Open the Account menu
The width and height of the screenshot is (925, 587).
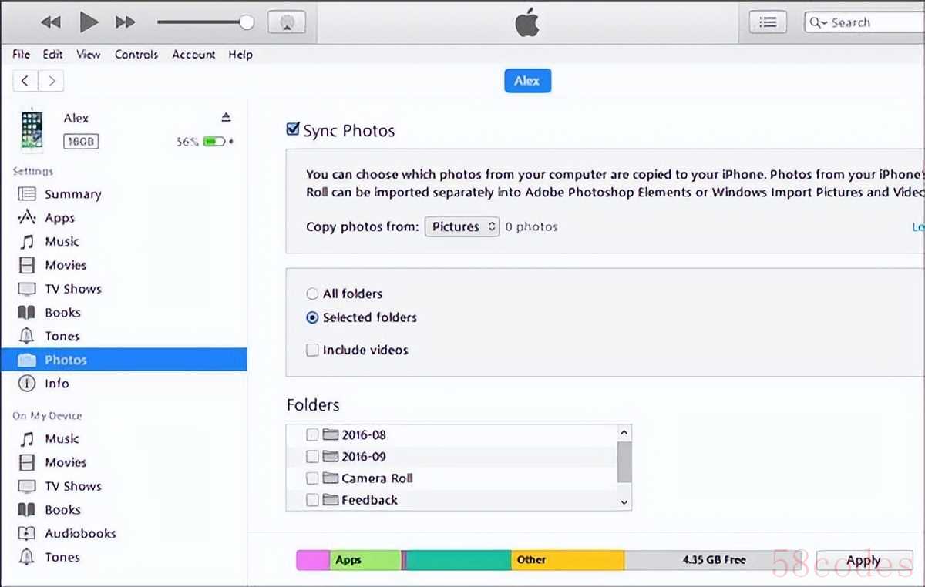click(193, 55)
